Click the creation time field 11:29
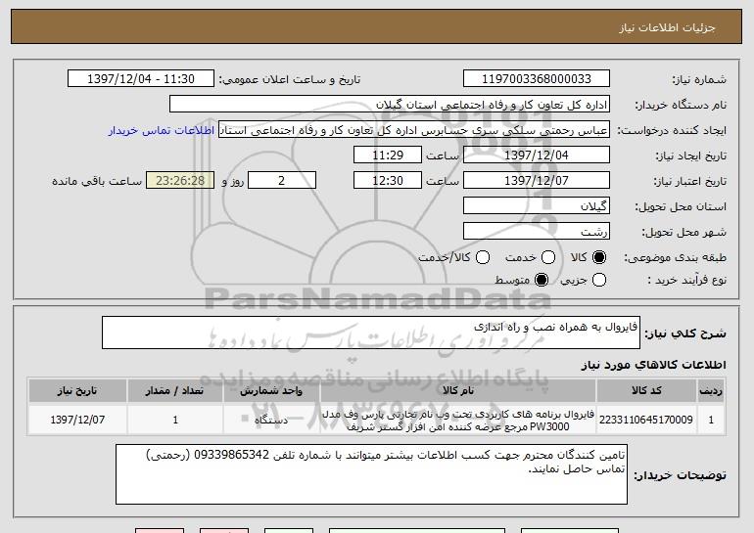This screenshot has height=533, width=754. [388, 155]
